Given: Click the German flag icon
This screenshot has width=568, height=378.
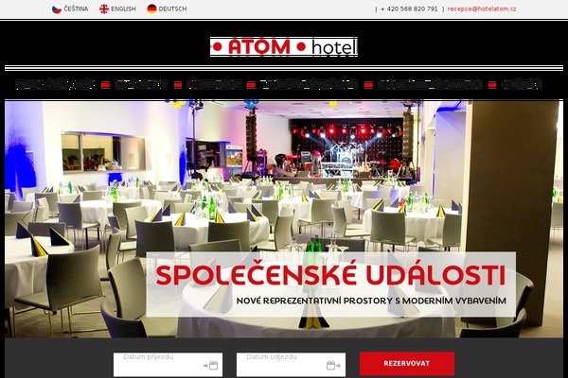Looking at the screenshot, I should (151, 9).
